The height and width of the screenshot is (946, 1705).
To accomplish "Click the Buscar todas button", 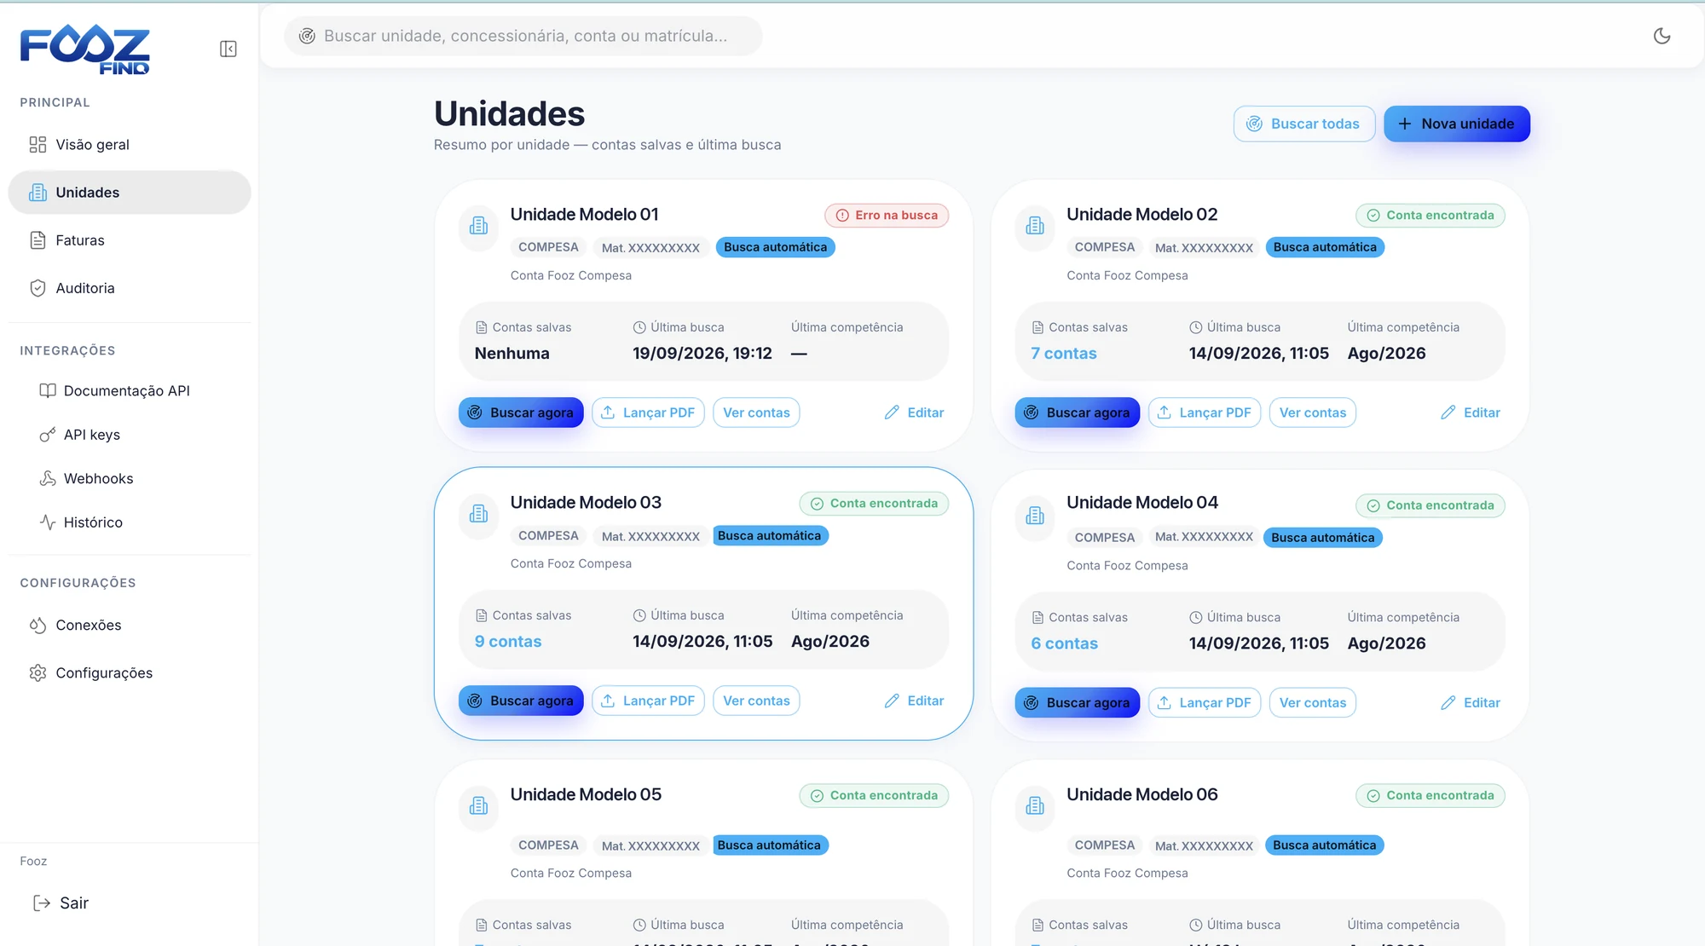I will 1303,124.
